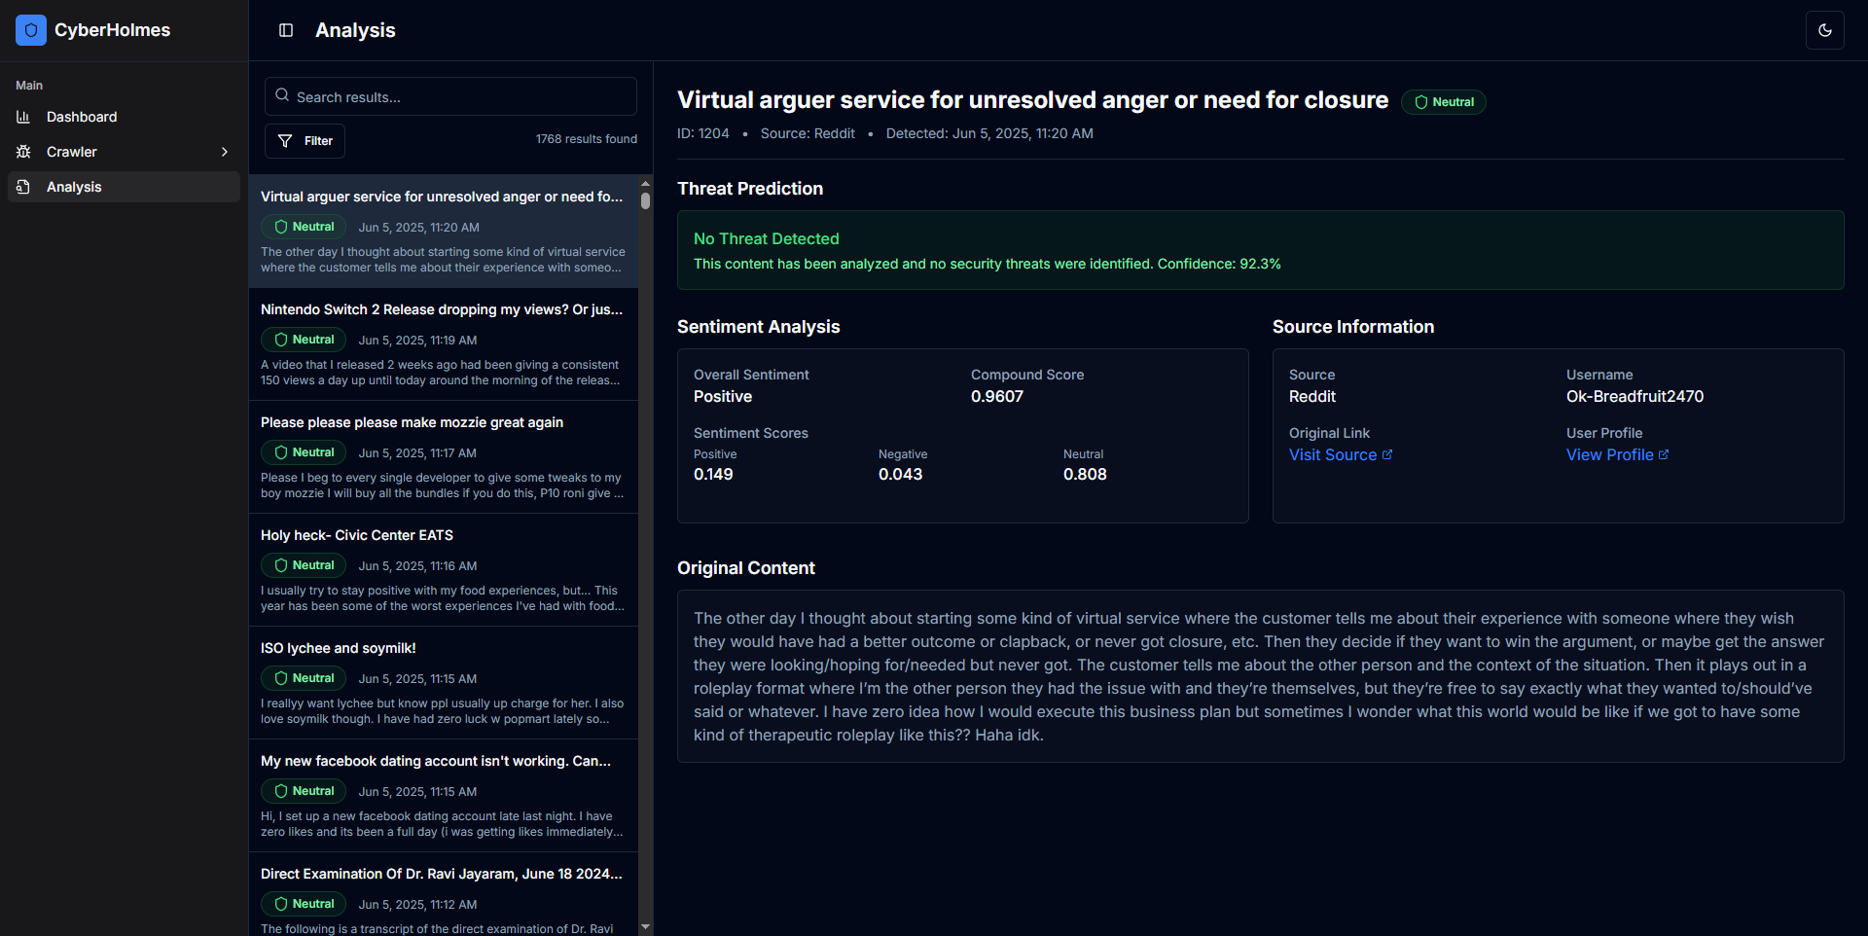1868x936 pixels.
Task: Open 'Holy heck- Civic Center EATS' result
Action: coord(444,570)
